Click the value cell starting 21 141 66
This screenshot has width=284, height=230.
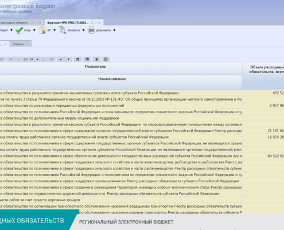pyautogui.click(x=263, y=131)
